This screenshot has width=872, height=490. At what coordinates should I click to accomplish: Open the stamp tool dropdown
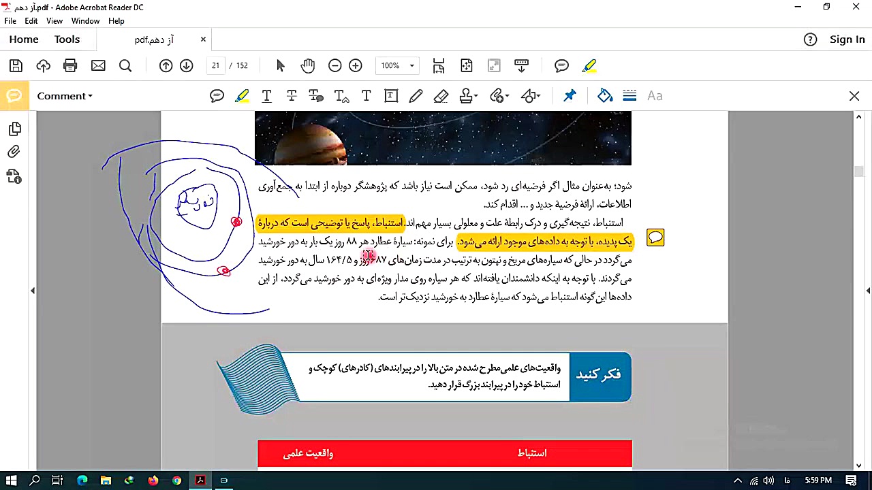coord(468,95)
